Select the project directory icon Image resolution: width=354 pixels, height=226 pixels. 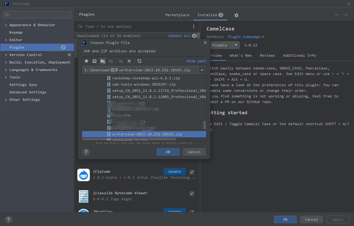click(103, 61)
